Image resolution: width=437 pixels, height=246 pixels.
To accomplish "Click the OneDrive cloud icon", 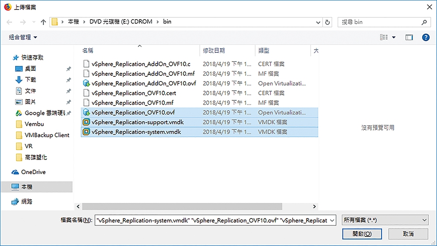I will 15,172.
